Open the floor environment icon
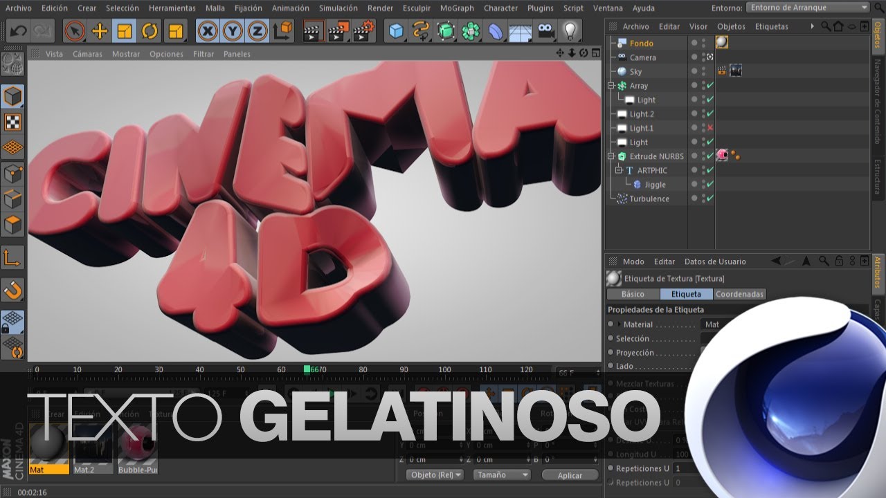 (521, 31)
